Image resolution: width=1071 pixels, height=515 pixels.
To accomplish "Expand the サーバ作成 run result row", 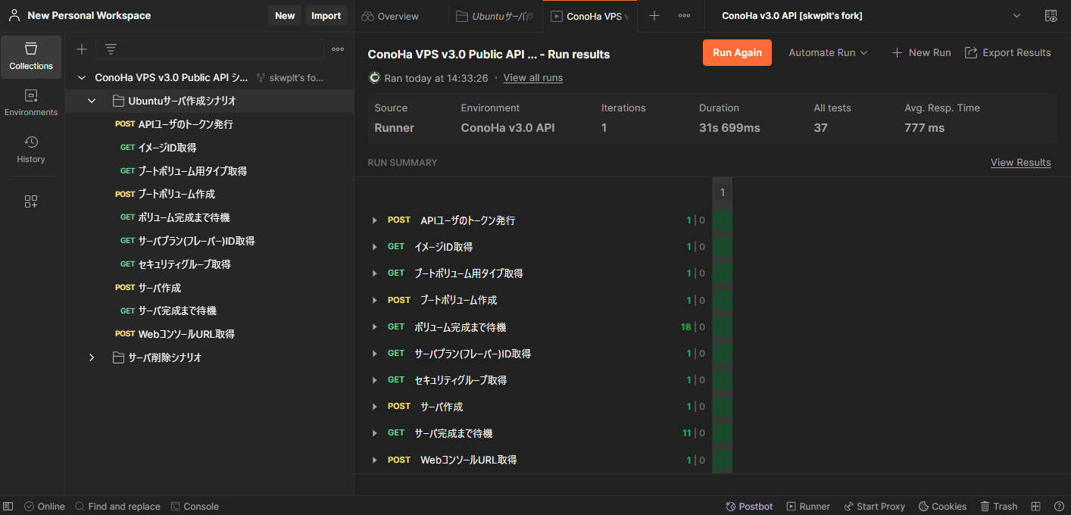I will point(374,407).
